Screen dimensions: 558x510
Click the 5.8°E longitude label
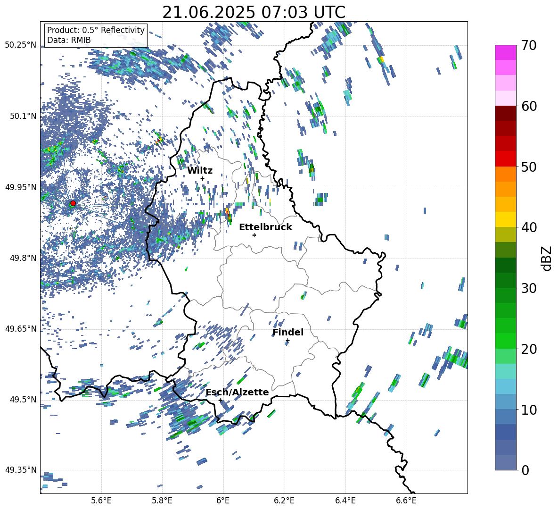(162, 501)
